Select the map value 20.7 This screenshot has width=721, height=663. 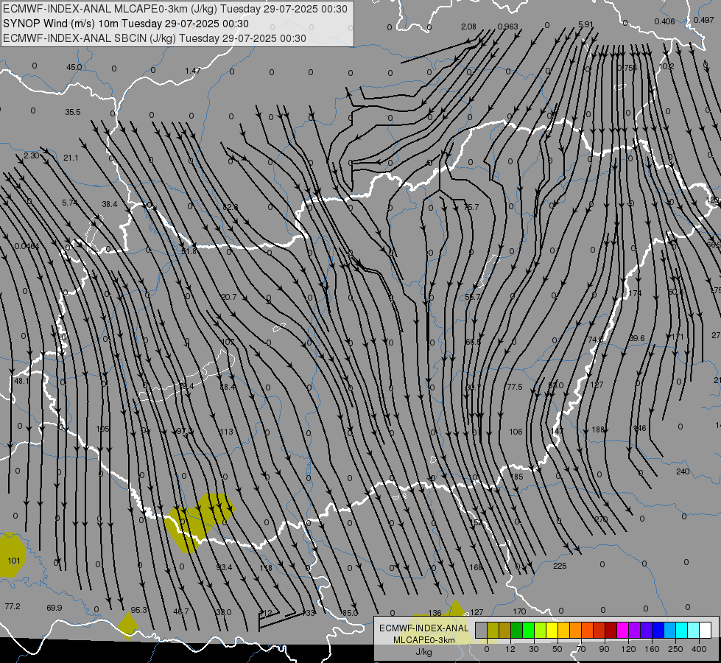(228, 297)
